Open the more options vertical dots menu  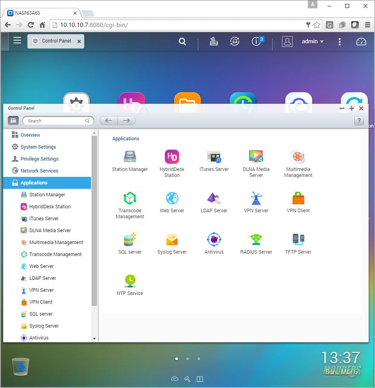(x=339, y=42)
